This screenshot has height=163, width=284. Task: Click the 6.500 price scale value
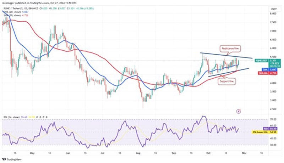point(273,40)
